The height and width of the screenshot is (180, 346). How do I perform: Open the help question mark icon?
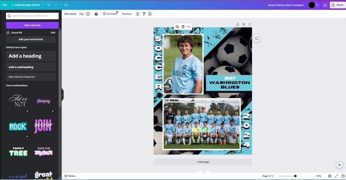click(343, 176)
